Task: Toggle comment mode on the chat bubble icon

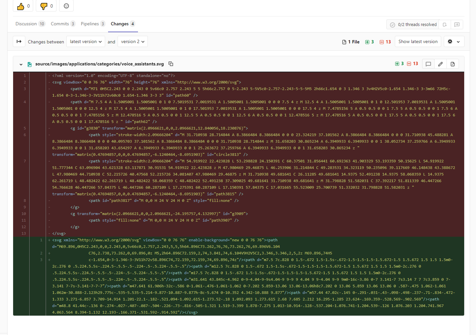Action: point(428,64)
